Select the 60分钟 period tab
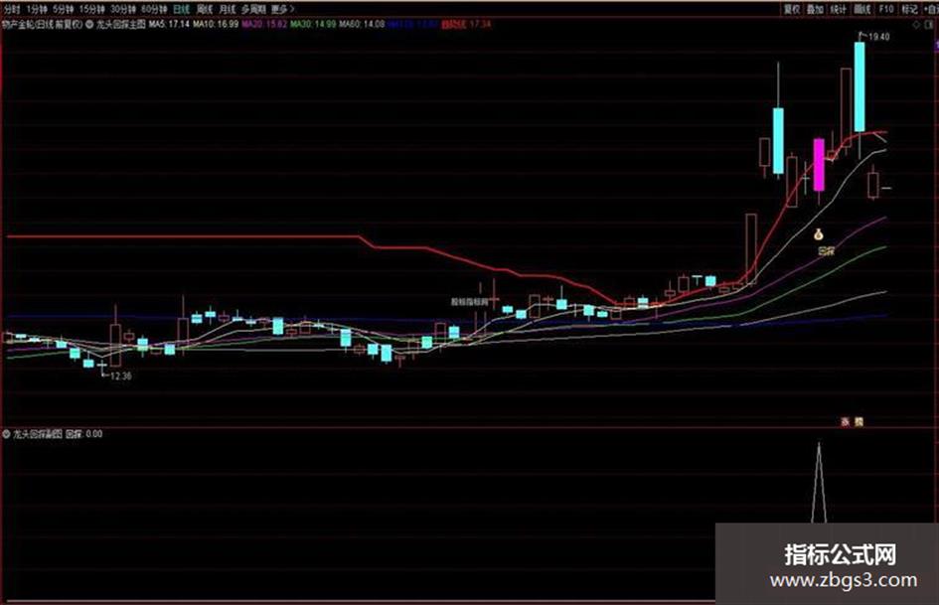Image resolution: width=939 pixels, height=605 pixels. 154,9
